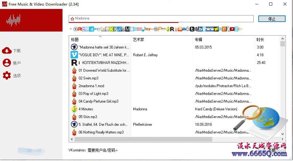
Task: Click the horizontal scrollbar thumb
Action: tap(143, 139)
